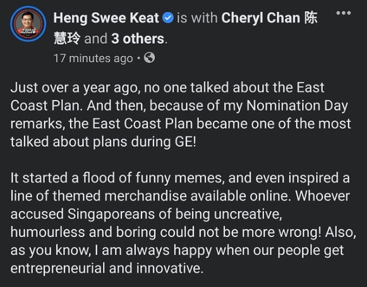
Task: Click the phrase 'humourless and boring' in post
Action: [x=83, y=233]
